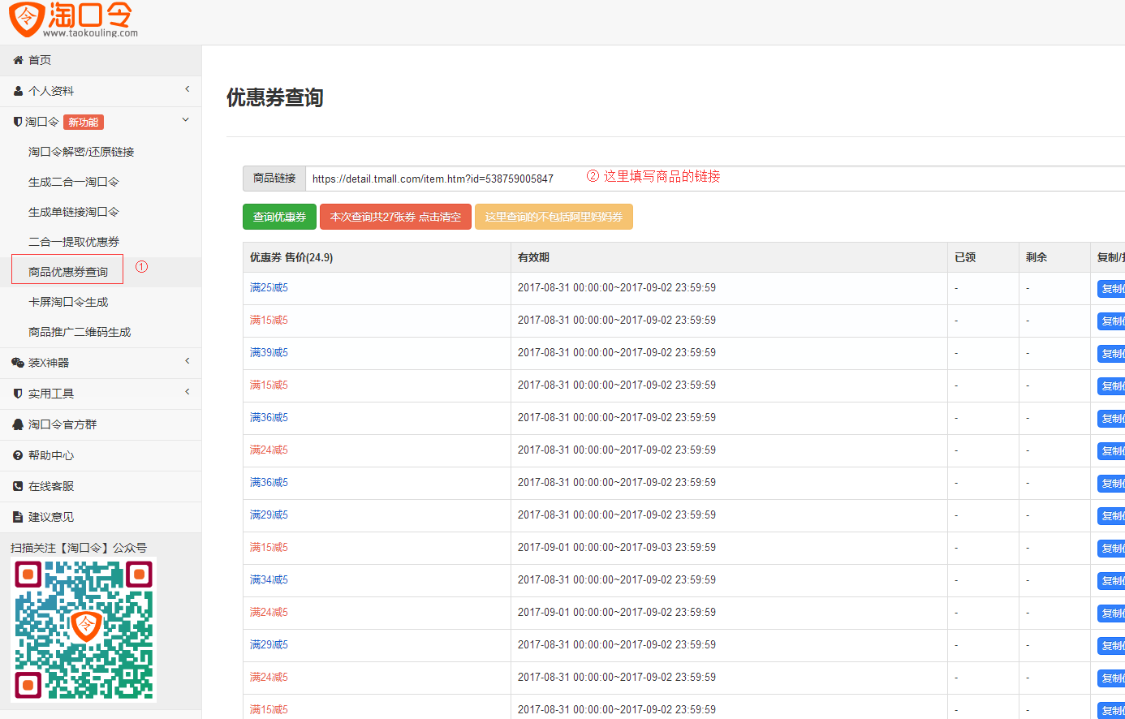The image size is (1125, 719).
Task: Click the shield icon beside 实用工具
Action: coord(18,394)
